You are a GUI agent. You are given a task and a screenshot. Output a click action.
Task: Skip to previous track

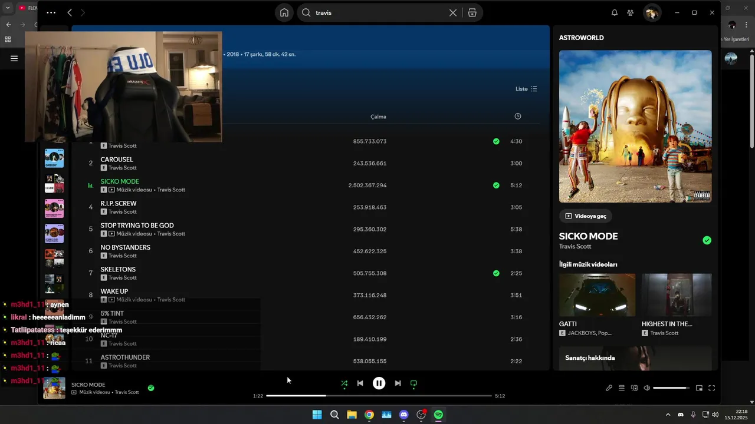[360, 383]
